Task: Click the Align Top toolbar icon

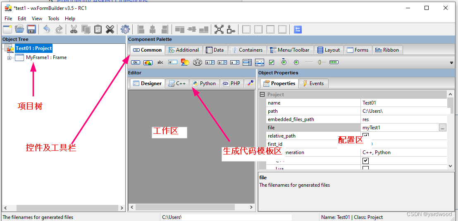Action: (x=180, y=29)
